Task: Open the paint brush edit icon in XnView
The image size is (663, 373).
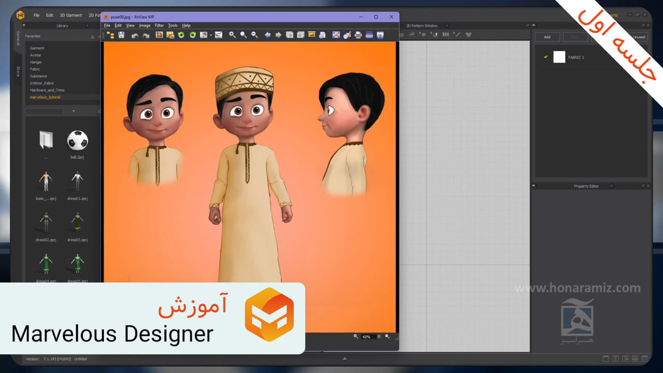Action: pyautogui.click(x=347, y=35)
